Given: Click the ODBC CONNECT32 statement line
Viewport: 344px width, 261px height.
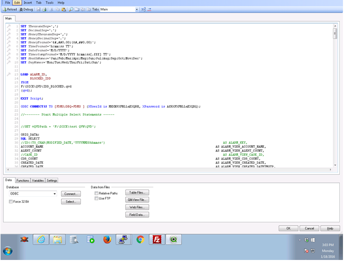Looking at the screenshot, I should point(111,107).
